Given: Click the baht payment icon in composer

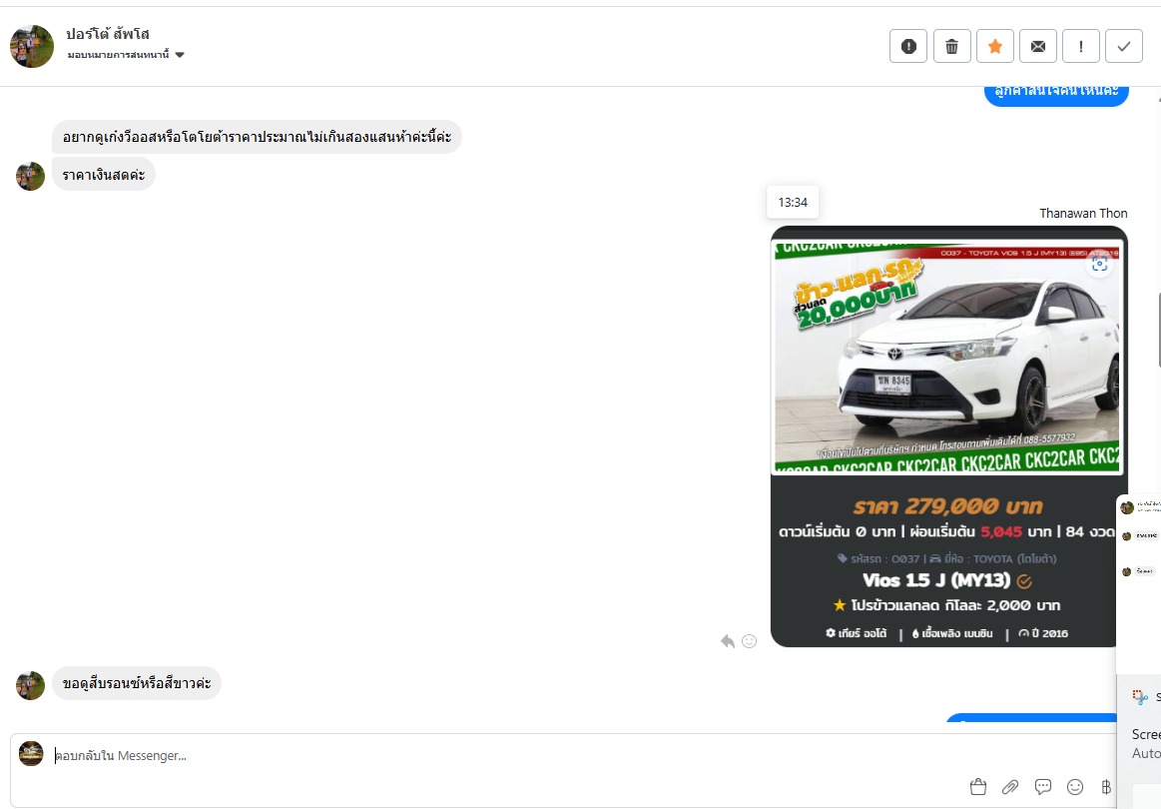Looking at the screenshot, I should click(1106, 787).
